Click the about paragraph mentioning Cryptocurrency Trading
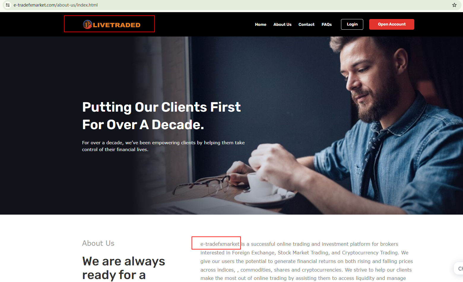This screenshot has width=463, height=282. 307,261
